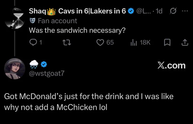The image size is (193, 124).
Task: Click the 'Shaq Cavs in 6|Lakers in 6' name
Action: 77,11
